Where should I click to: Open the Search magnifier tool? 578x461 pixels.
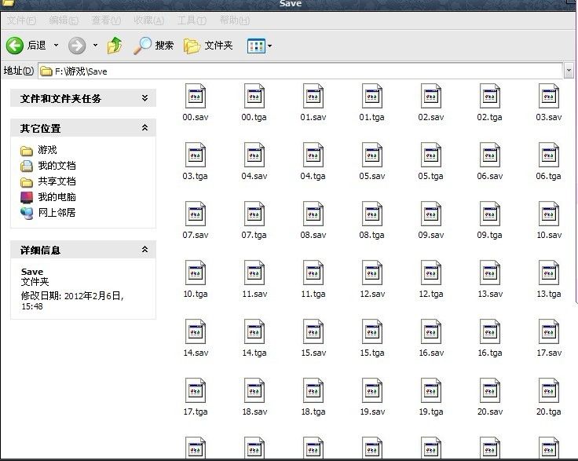142,46
